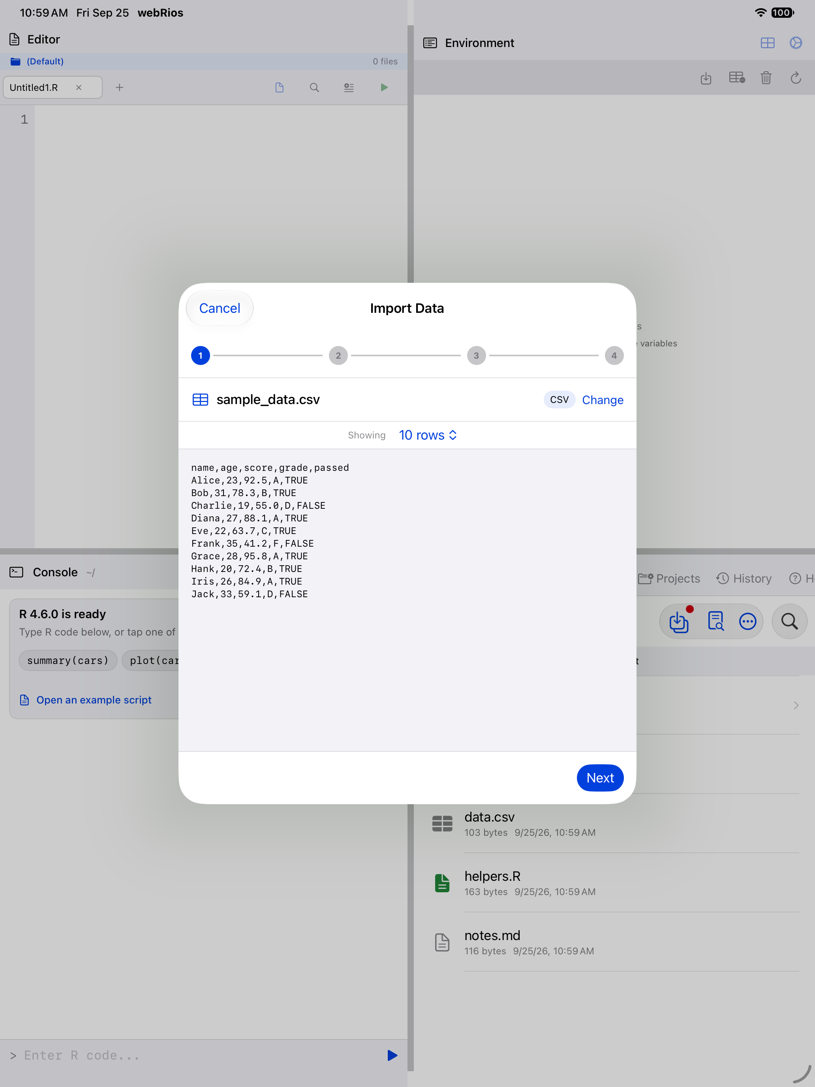Open the 10 rows preview dropdown
This screenshot has height=1087, width=815.
pyautogui.click(x=427, y=435)
